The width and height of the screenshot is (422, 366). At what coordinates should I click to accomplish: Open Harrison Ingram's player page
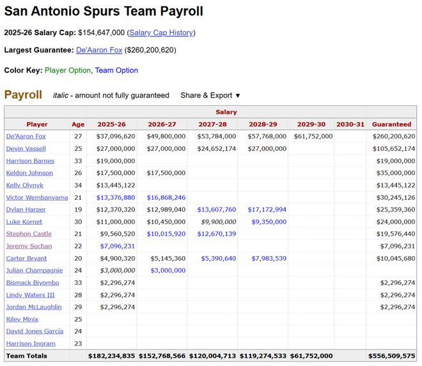tap(30, 343)
